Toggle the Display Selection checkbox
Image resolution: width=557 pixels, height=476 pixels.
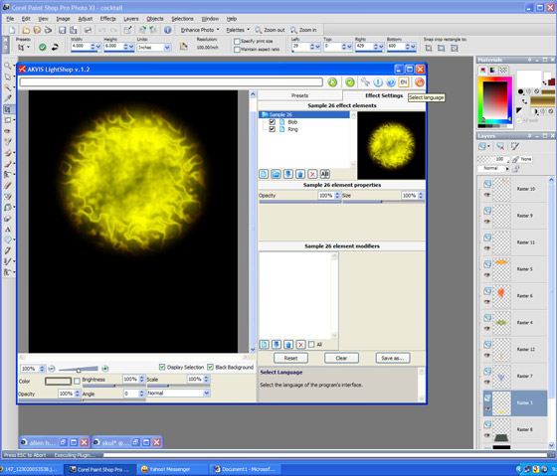[x=162, y=367]
